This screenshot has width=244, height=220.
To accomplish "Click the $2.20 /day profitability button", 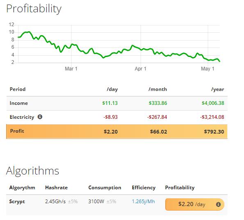I will tap(195, 204).
